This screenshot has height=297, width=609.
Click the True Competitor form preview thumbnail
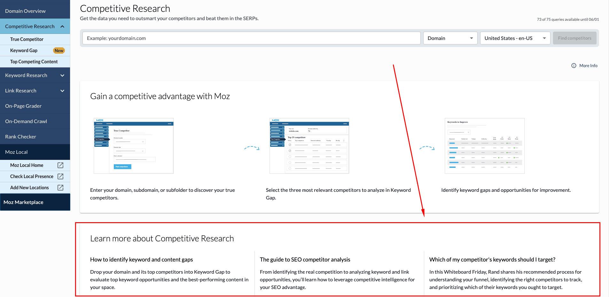click(x=134, y=146)
